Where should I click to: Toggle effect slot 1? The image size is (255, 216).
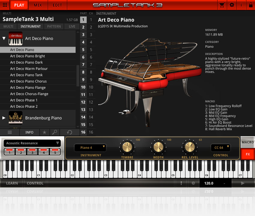tap(9, 151)
